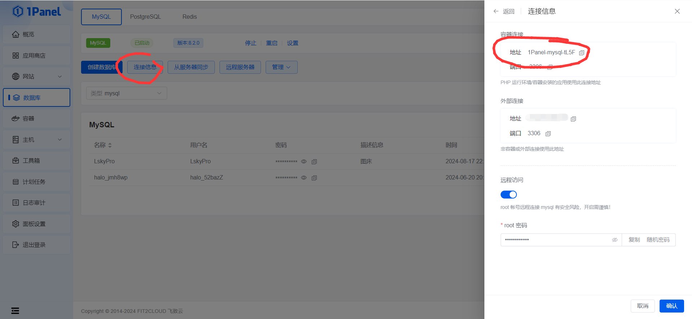Image resolution: width=692 pixels, height=319 pixels.
Task: Switch to the Redis tab
Action: (190, 17)
